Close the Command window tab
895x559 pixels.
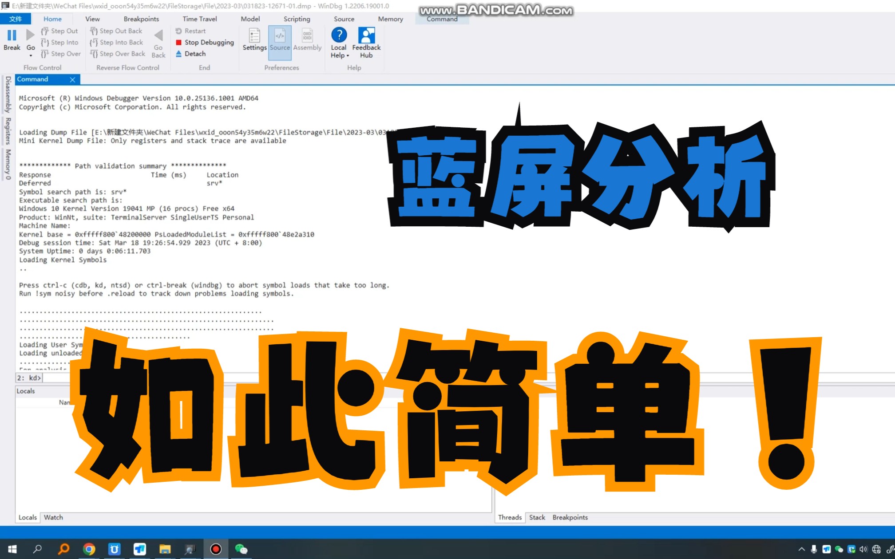pos(72,79)
